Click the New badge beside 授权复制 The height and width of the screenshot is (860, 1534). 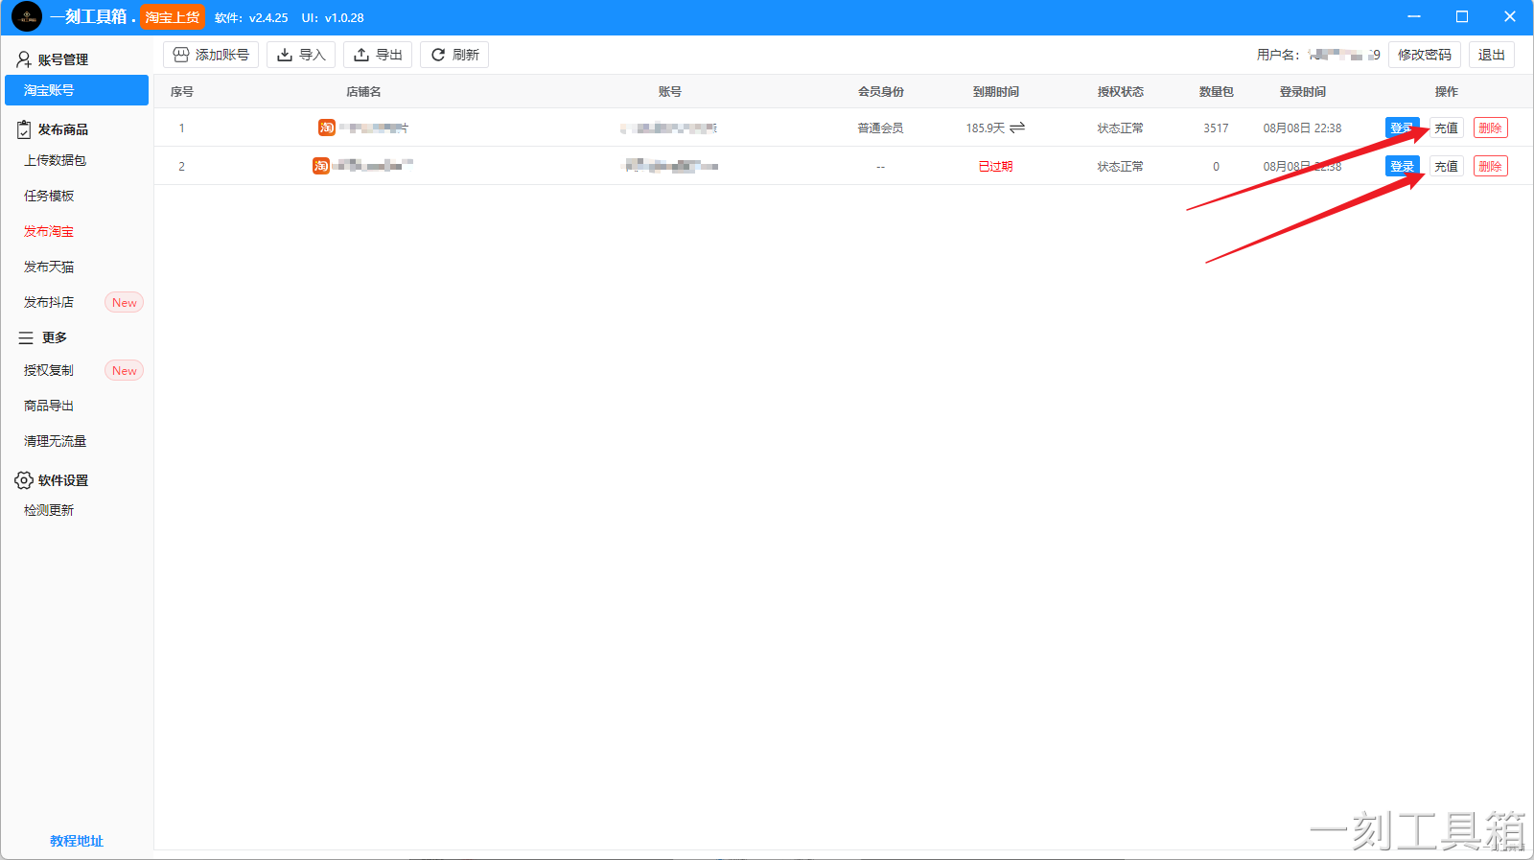coord(125,370)
